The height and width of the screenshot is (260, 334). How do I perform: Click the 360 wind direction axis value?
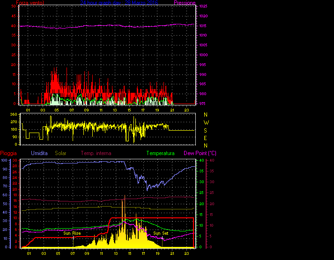click(x=14, y=114)
